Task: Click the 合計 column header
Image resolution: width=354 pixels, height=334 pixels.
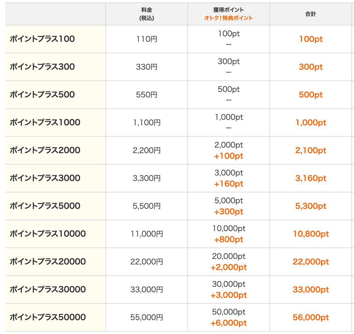Action: coord(311,14)
